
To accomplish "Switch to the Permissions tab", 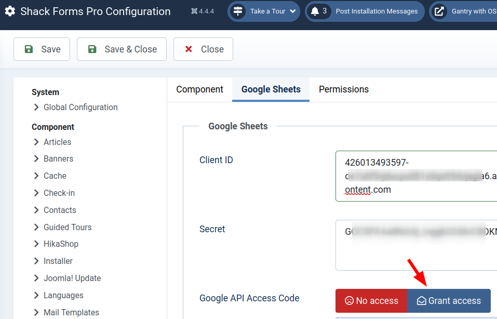I will tap(344, 89).
